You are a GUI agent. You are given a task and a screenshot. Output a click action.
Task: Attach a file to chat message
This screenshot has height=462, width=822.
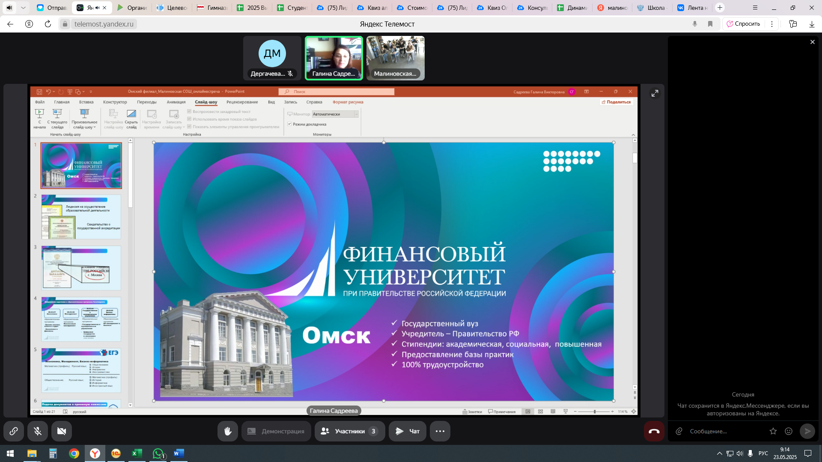(x=679, y=431)
